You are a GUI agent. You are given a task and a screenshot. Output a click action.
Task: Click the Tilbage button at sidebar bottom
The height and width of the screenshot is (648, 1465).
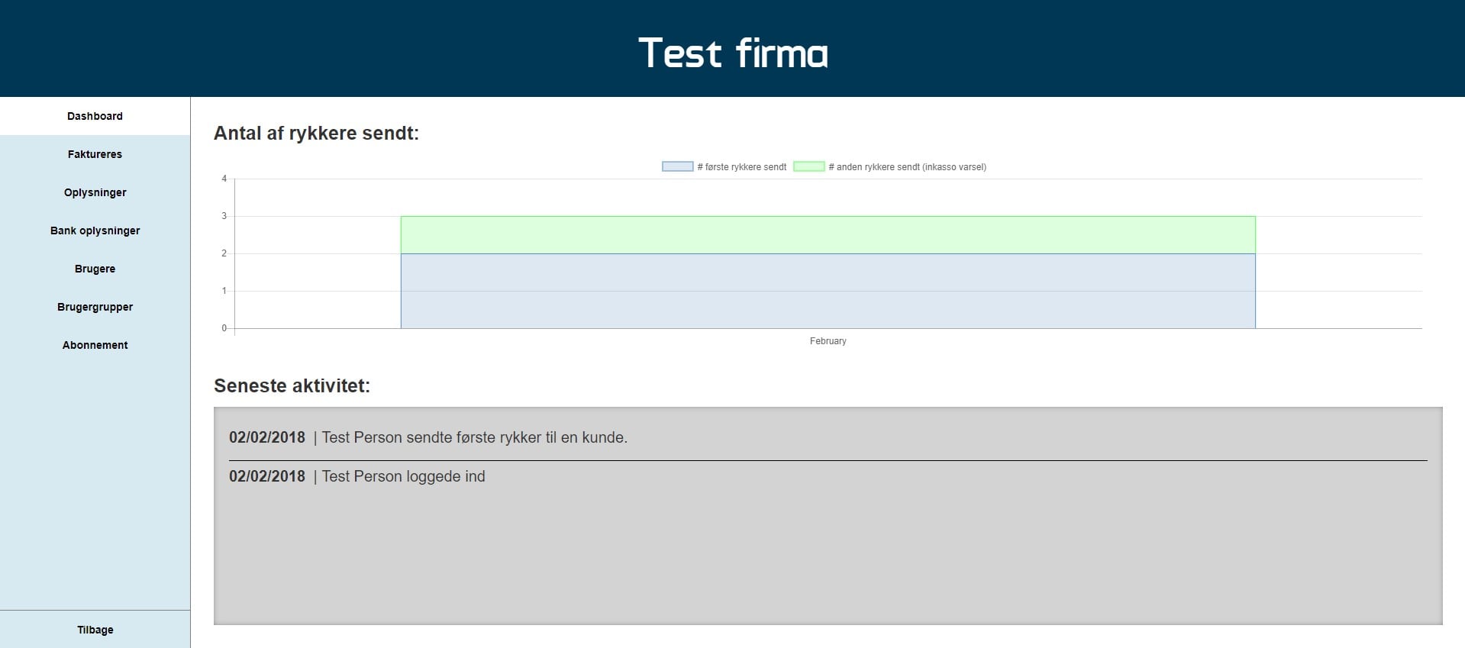coord(95,630)
